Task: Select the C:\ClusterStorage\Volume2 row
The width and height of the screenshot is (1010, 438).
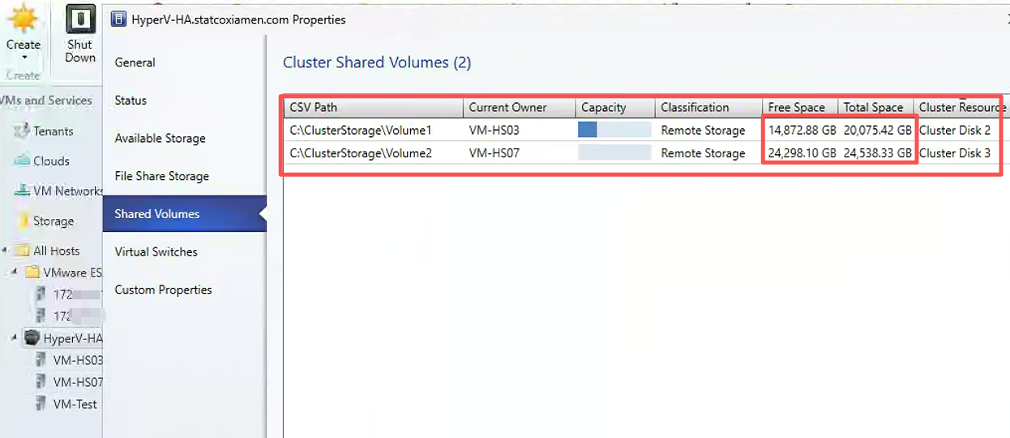Action: (646, 152)
